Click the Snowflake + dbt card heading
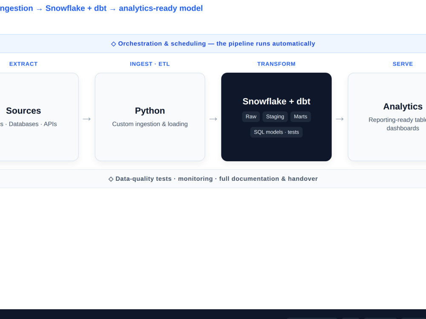 276,102
